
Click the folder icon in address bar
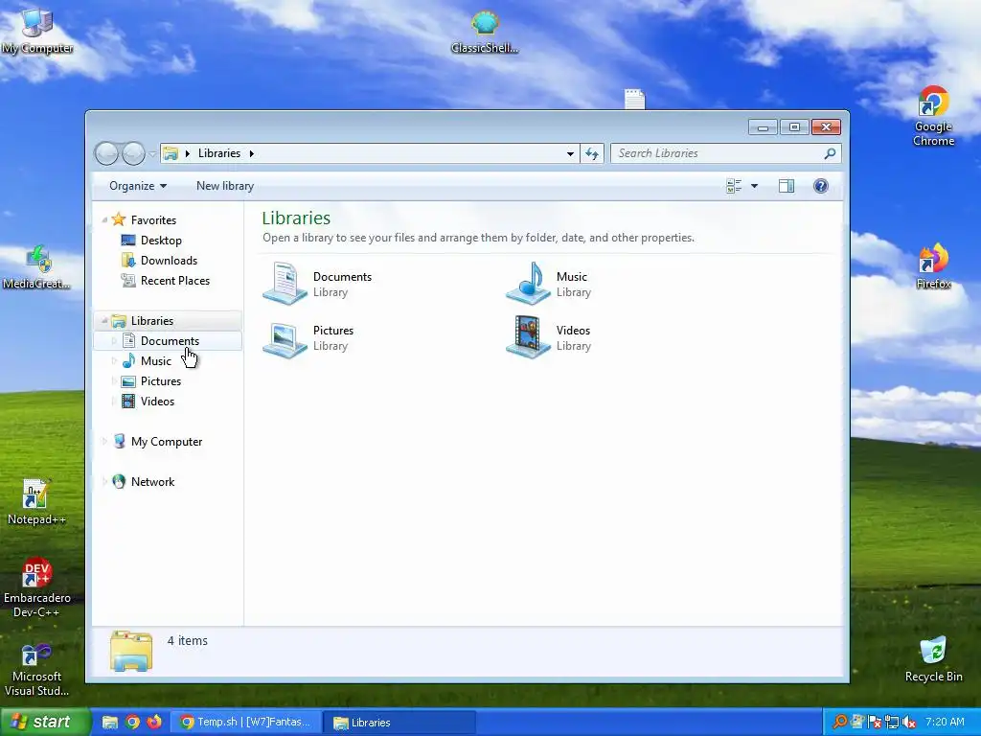(171, 153)
